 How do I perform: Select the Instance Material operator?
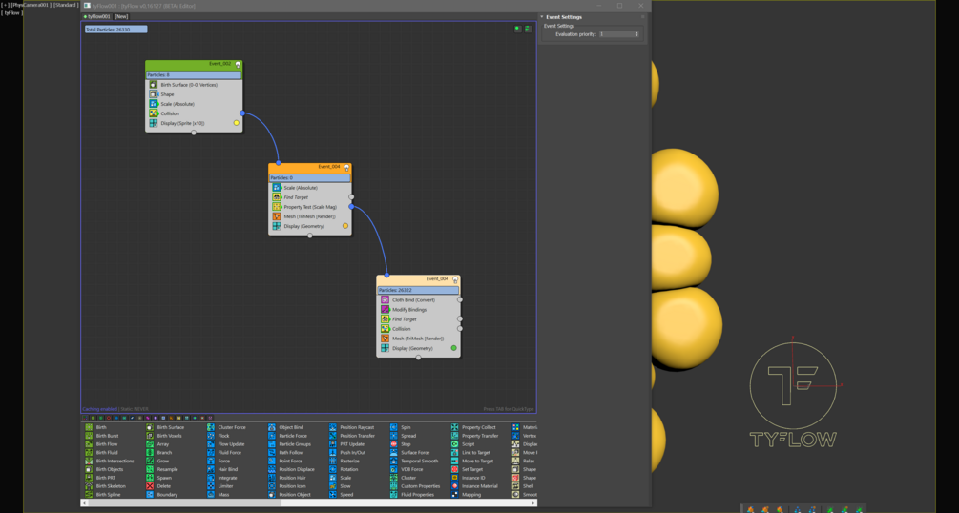474,486
